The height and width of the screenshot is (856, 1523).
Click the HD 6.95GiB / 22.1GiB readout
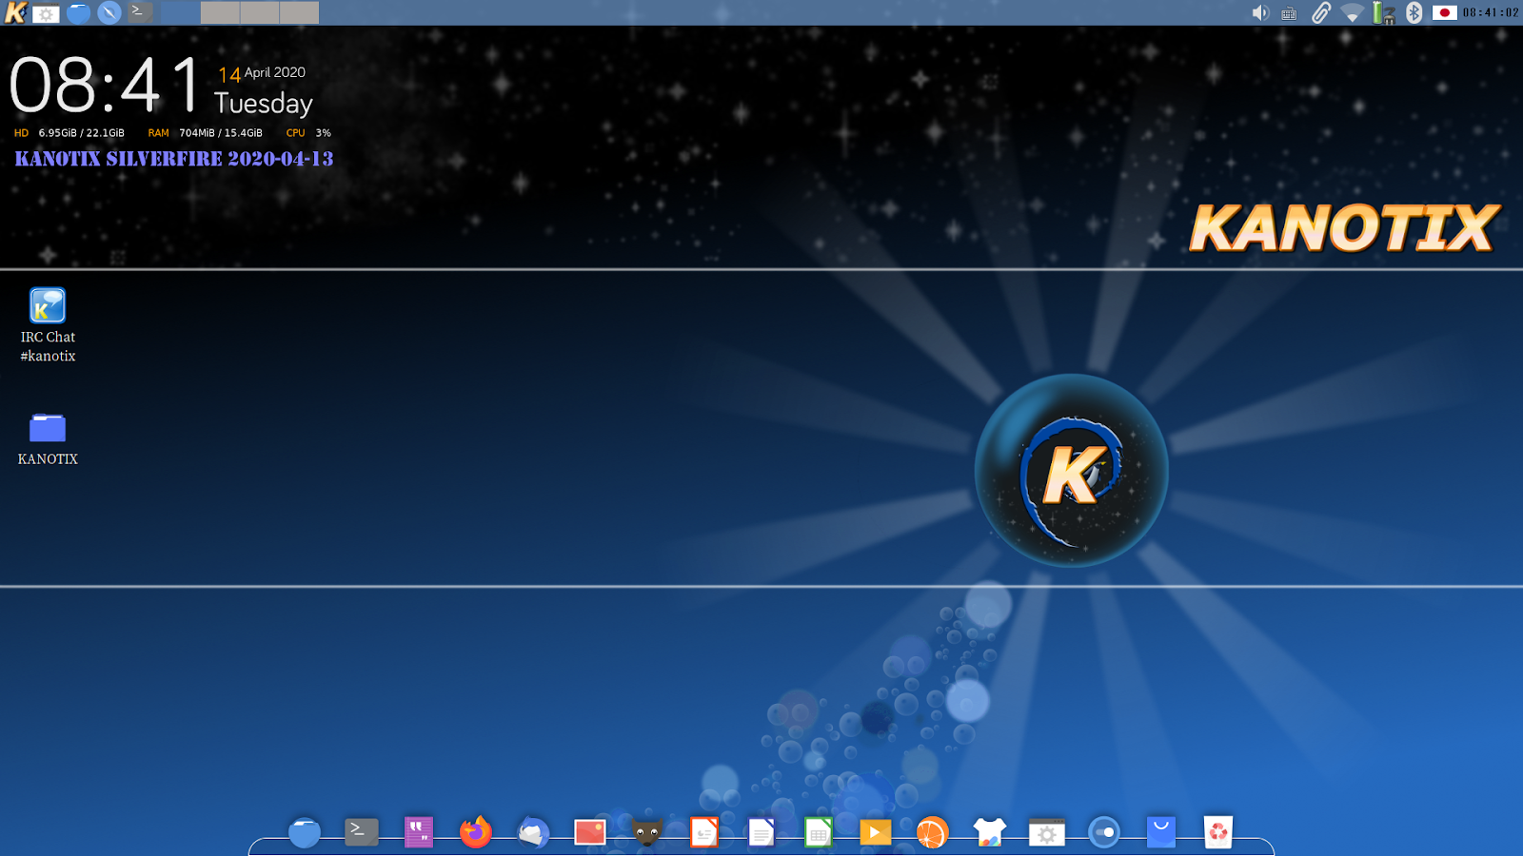pyautogui.click(x=69, y=133)
